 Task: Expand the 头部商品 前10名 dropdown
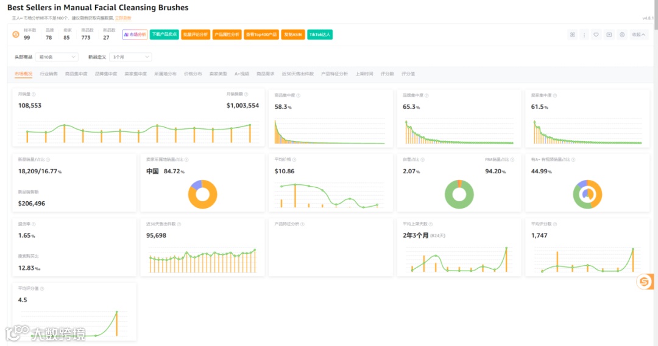point(57,57)
